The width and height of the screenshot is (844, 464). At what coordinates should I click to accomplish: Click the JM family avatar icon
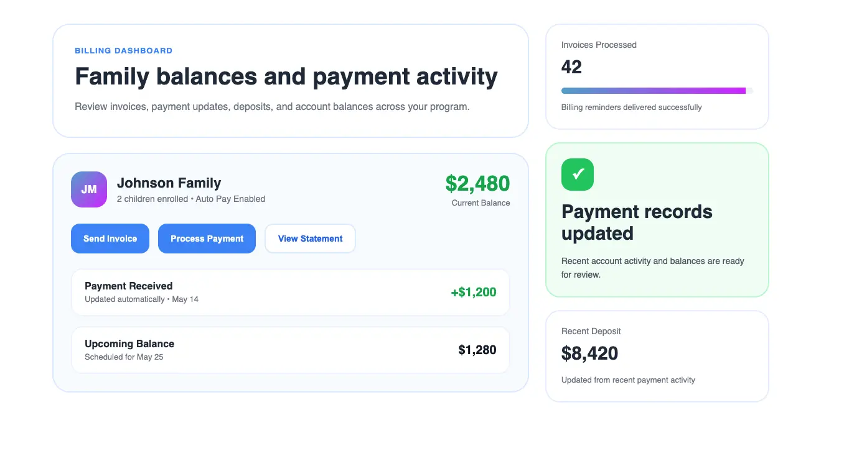pyautogui.click(x=89, y=189)
